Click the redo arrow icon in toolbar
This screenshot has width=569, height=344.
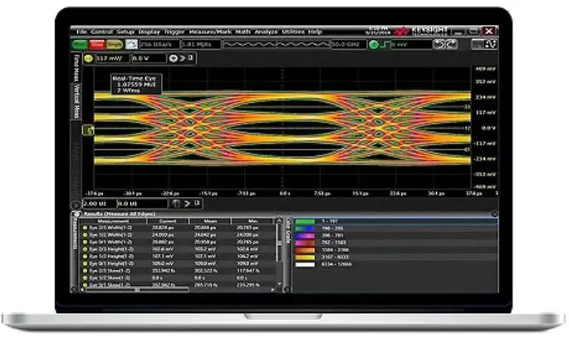click(x=451, y=44)
